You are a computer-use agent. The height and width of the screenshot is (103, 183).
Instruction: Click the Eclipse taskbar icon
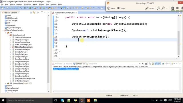(82, 100)
